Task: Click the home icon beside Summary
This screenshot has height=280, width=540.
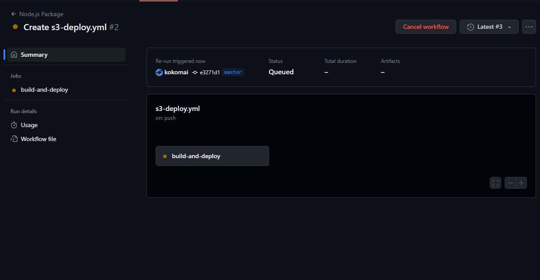Action: tap(14, 55)
